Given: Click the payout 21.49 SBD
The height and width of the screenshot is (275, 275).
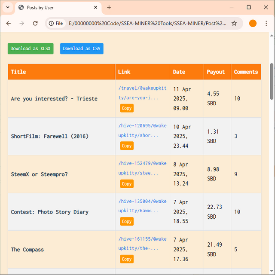Looking at the screenshot, I should (214, 249).
